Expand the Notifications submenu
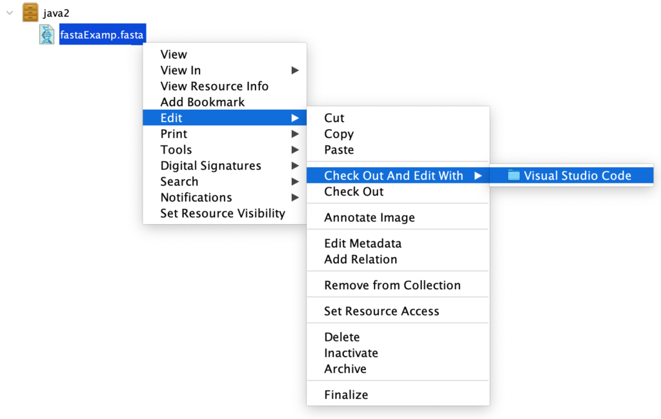The height and width of the screenshot is (419, 661). [x=196, y=198]
